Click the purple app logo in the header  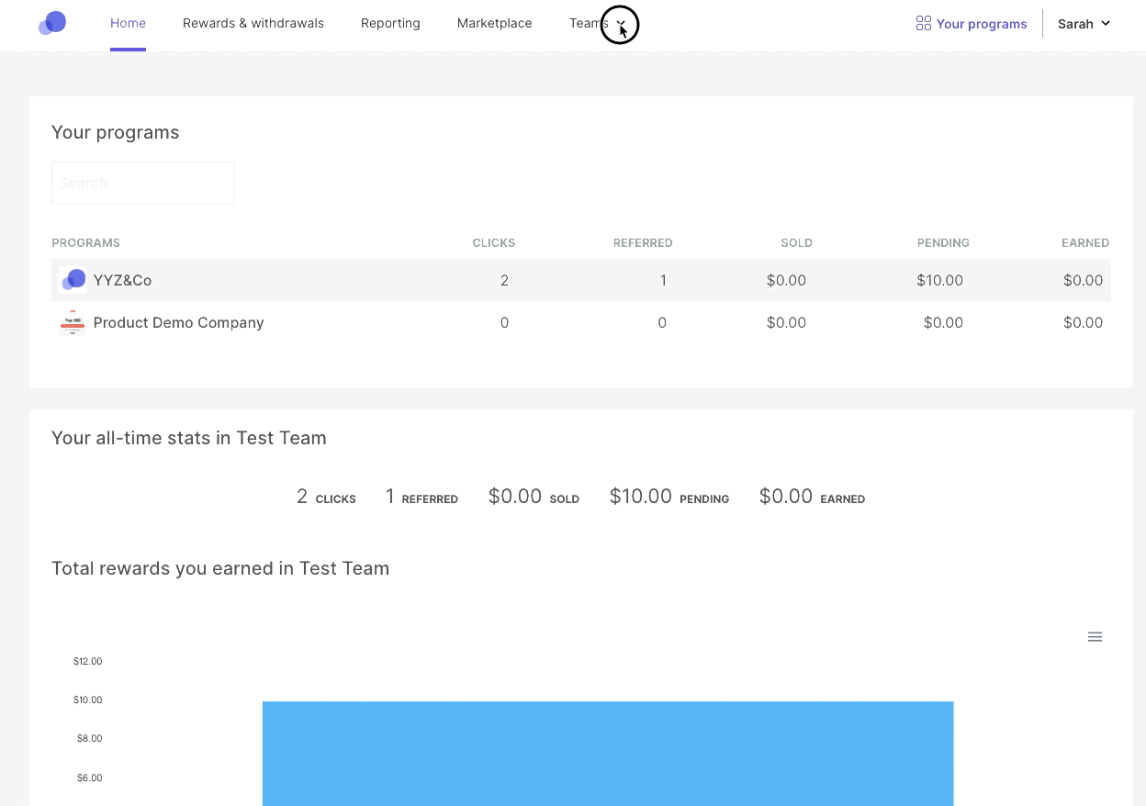[x=52, y=23]
